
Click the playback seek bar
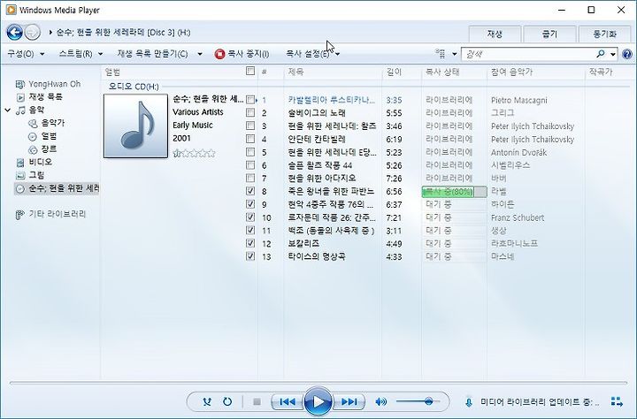pos(318,383)
